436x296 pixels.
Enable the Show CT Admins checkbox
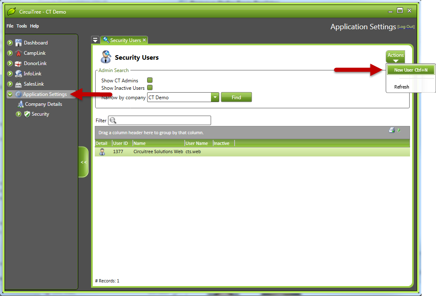150,80
